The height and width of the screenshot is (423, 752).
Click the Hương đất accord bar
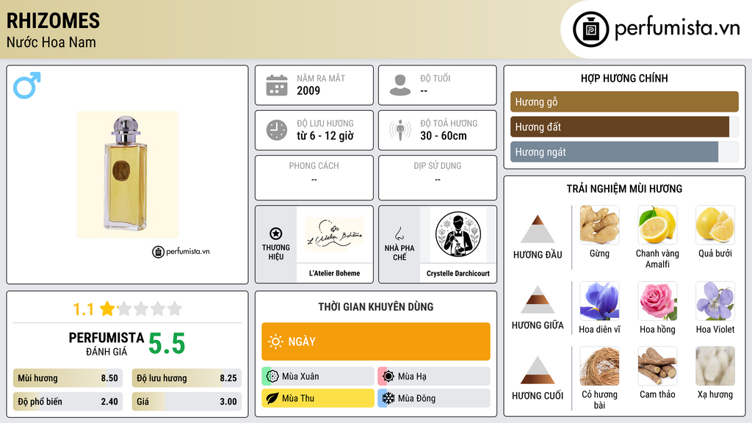[624, 126]
